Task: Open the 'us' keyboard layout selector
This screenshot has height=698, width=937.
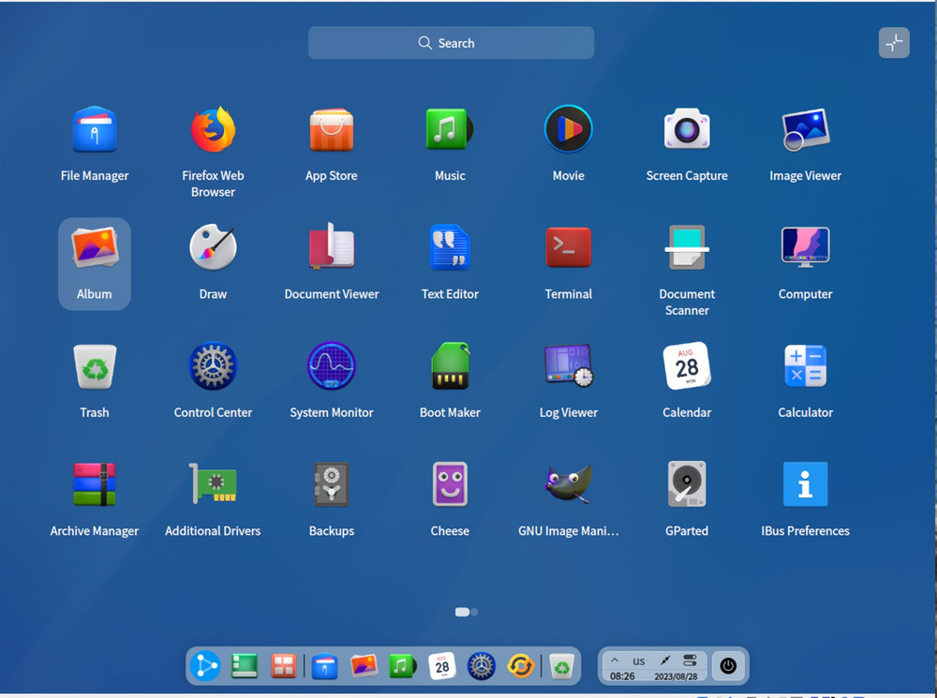Action: (639, 661)
